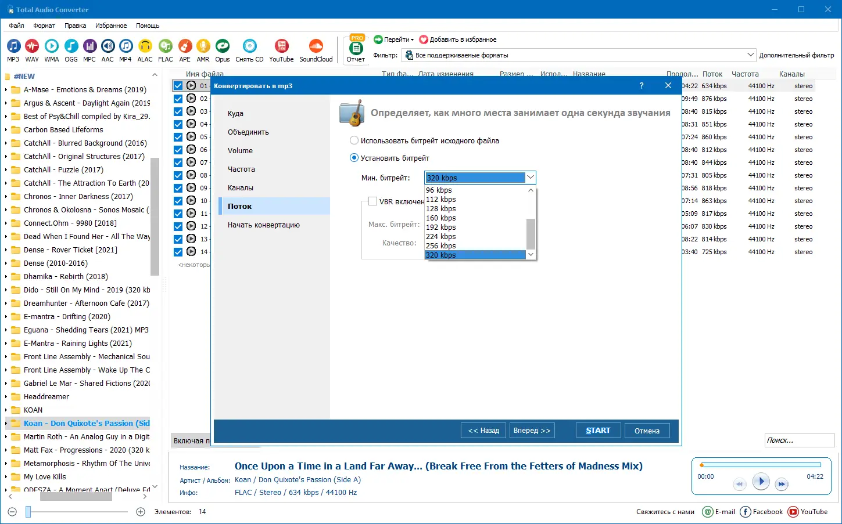Open the dialog help question mark

(642, 86)
